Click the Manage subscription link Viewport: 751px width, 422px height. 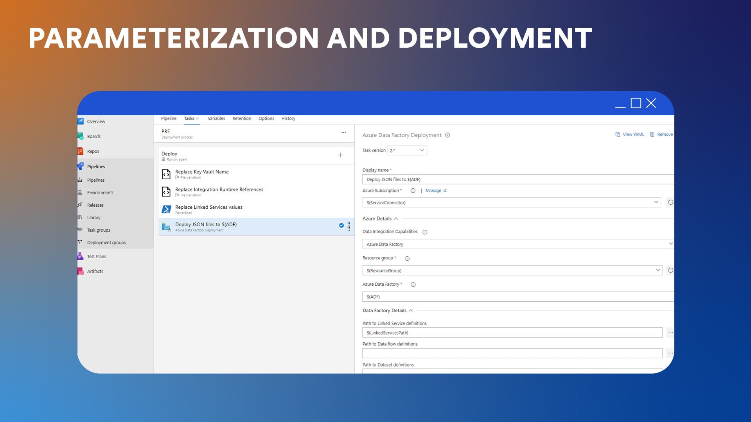[x=433, y=191]
